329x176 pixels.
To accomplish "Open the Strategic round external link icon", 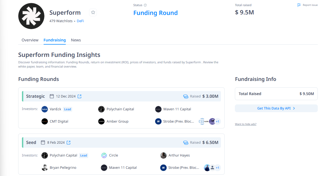I will point(79,96).
